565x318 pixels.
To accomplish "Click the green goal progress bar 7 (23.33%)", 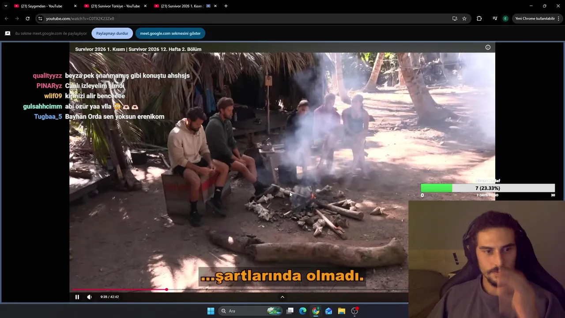I will 488,188.
